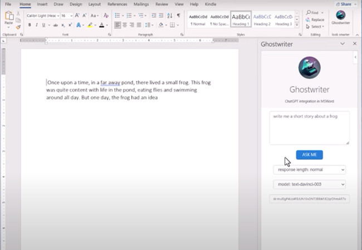Toggle Subscript formatting
The height and width of the screenshot is (250, 362).
[x=63, y=25]
